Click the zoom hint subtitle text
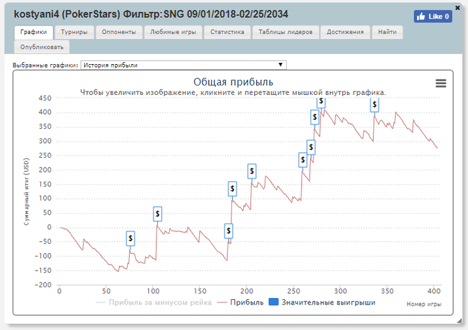The image size is (468, 330). [x=233, y=93]
